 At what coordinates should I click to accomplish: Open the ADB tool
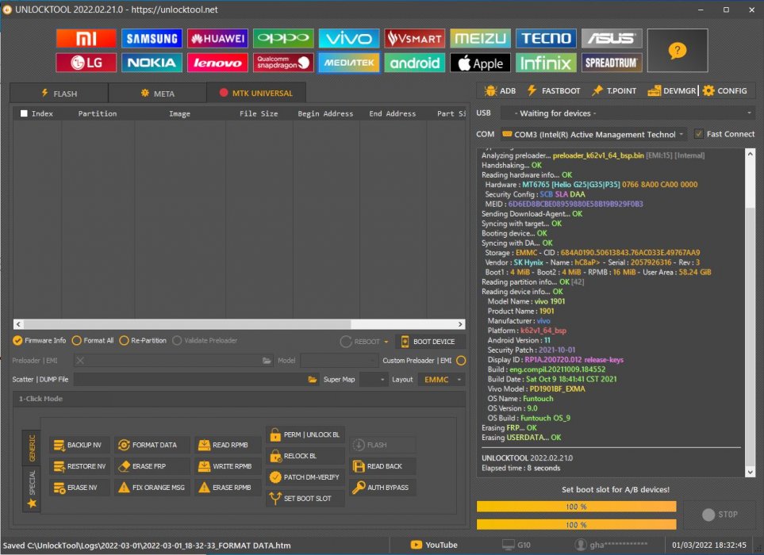500,90
